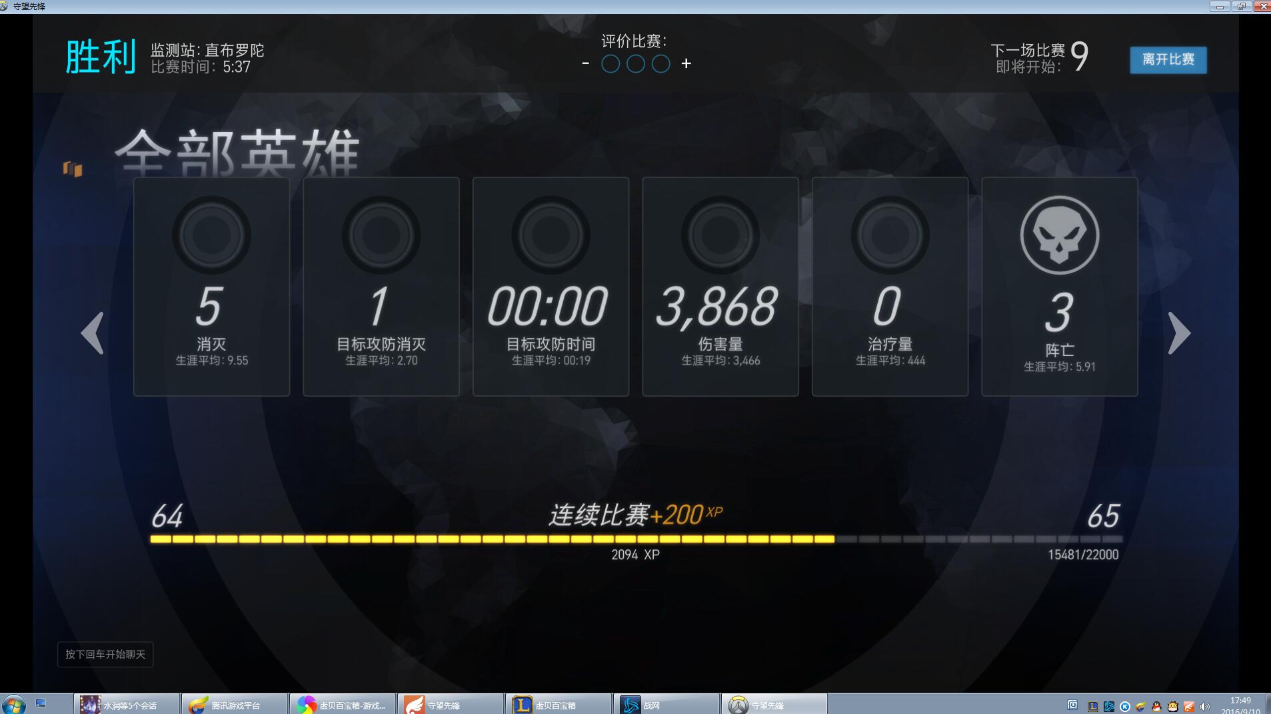Click the minus sign beside match rating
Viewport: 1271px width, 714px height.
coord(585,64)
